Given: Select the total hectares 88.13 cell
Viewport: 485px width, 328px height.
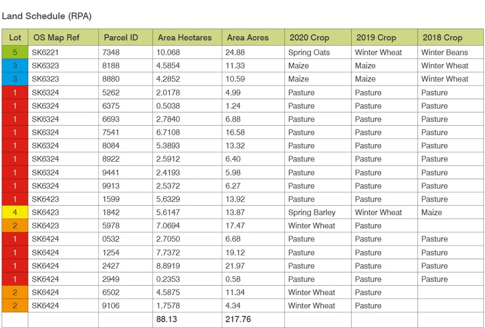Looking at the screenshot, I should pos(187,319).
